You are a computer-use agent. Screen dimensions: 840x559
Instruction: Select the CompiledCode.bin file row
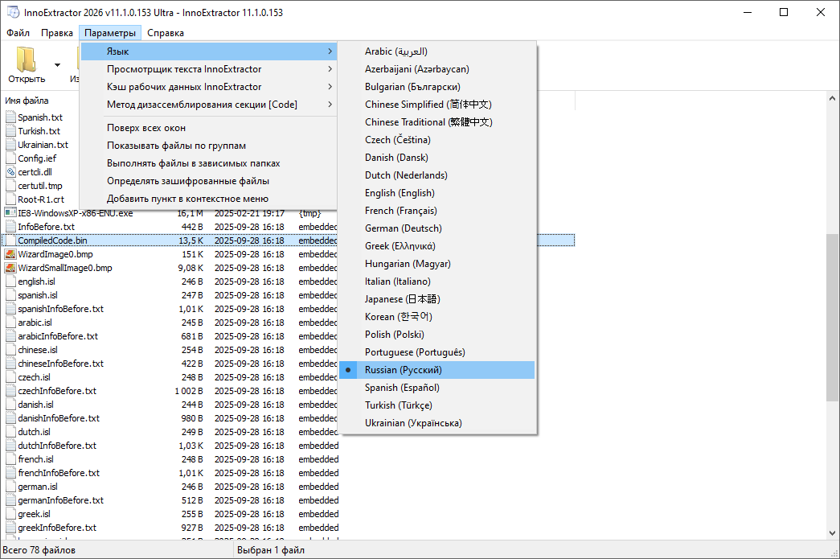(53, 240)
